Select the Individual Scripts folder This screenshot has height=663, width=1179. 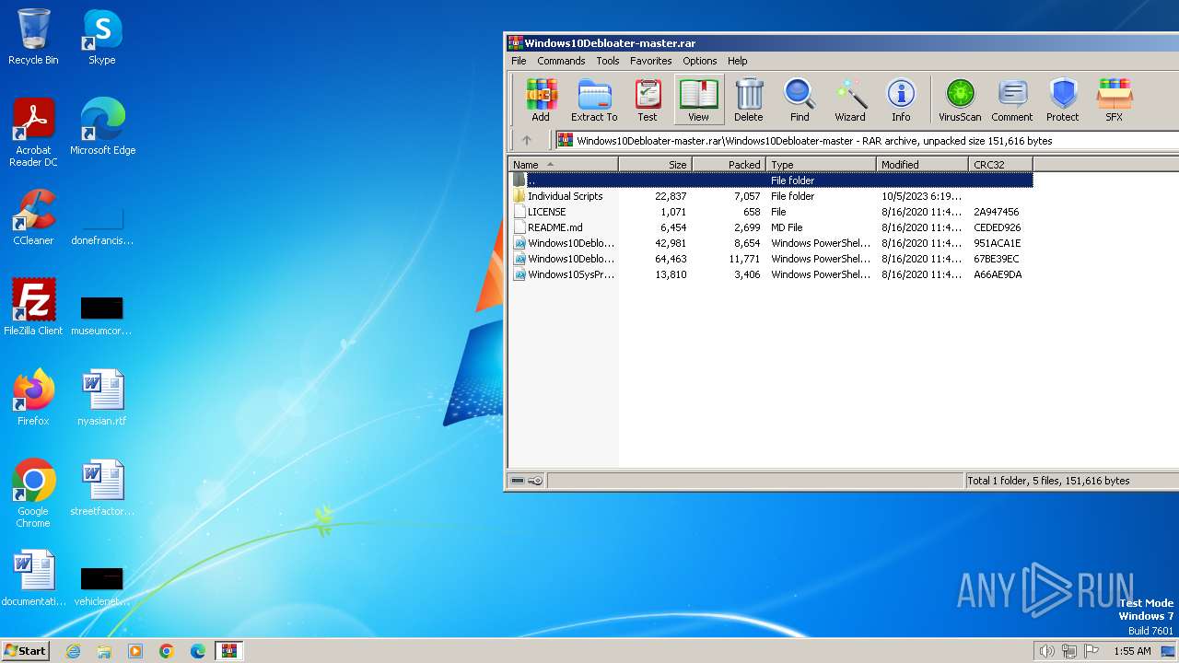[x=772, y=196]
